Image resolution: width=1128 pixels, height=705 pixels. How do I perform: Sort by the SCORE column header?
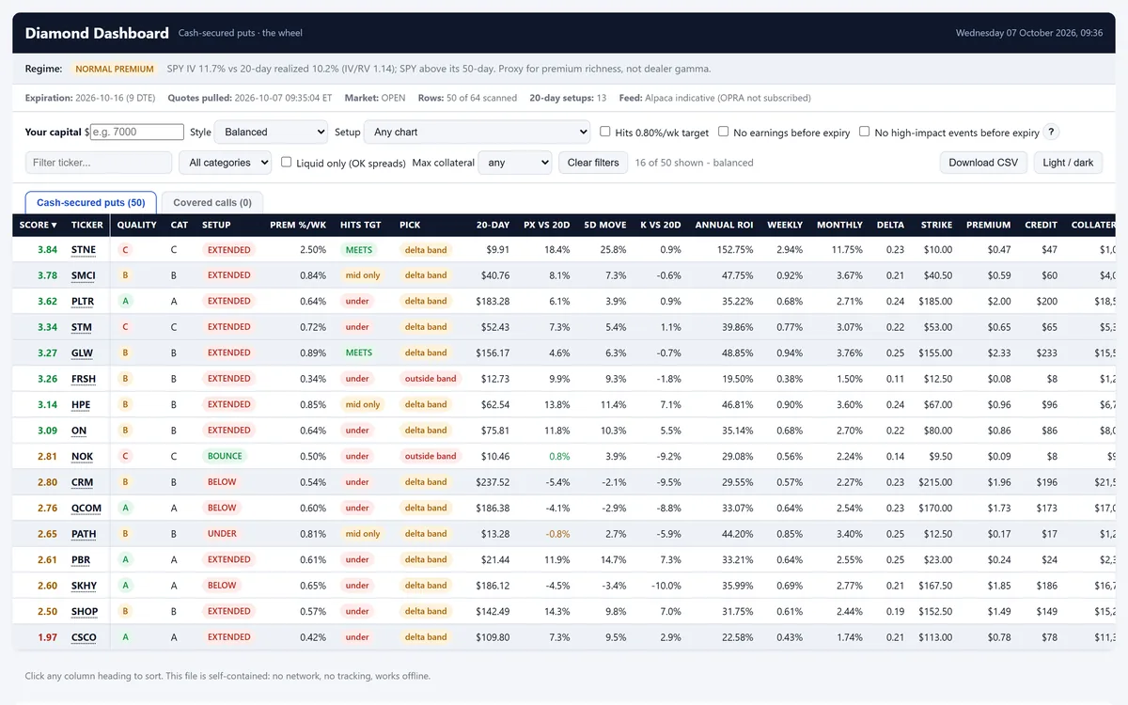pos(39,225)
